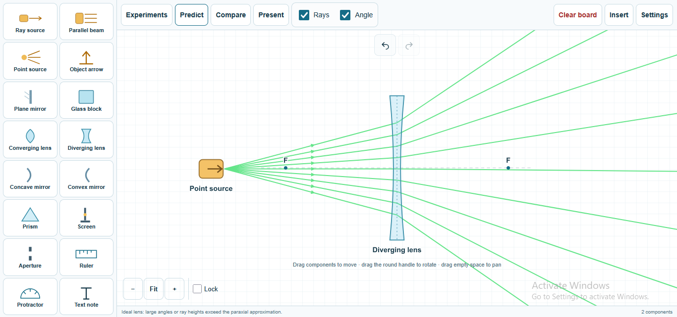Image resolution: width=677 pixels, height=317 pixels.
Task: Add a Text note
Action: pos(86,296)
